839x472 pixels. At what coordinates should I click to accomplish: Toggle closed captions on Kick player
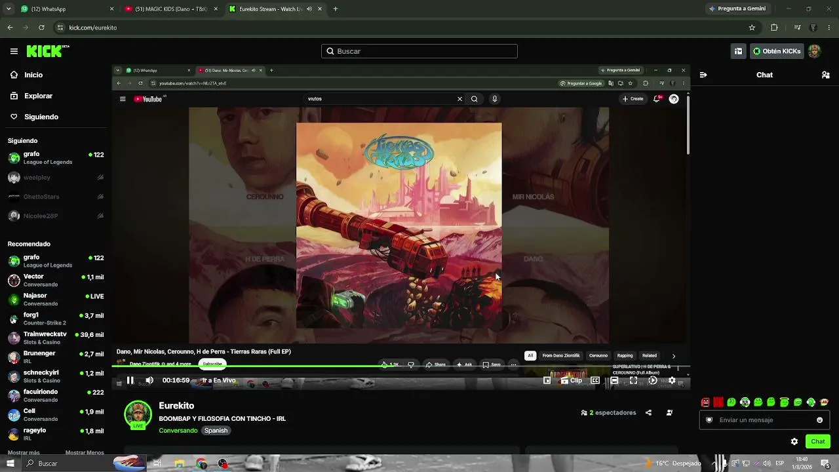595,380
